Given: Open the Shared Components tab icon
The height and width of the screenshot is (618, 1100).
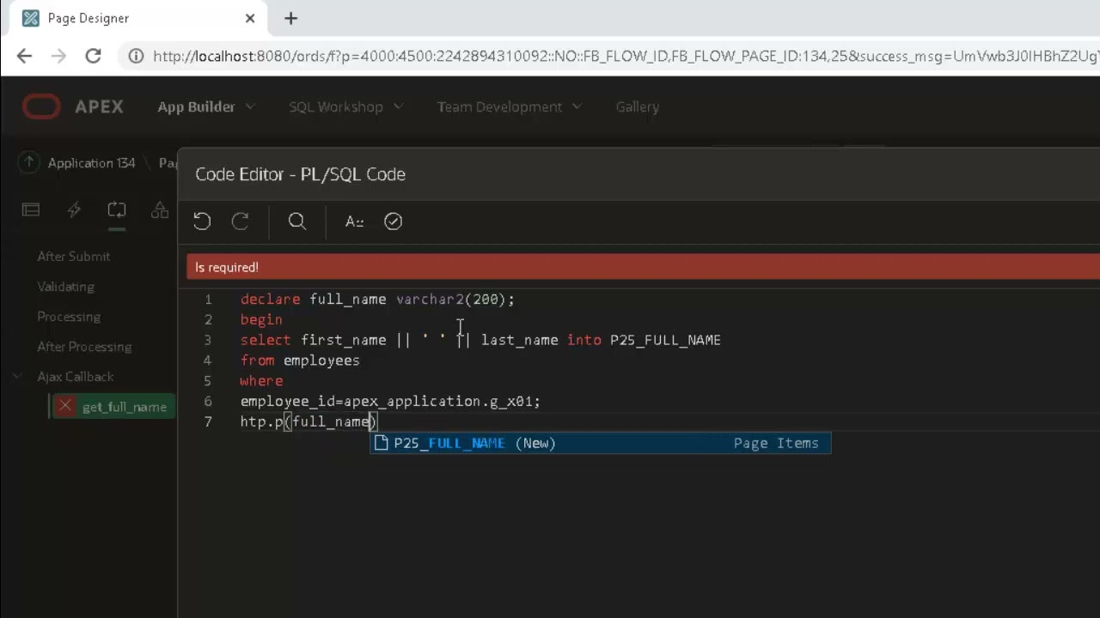Looking at the screenshot, I should pyautogui.click(x=160, y=209).
